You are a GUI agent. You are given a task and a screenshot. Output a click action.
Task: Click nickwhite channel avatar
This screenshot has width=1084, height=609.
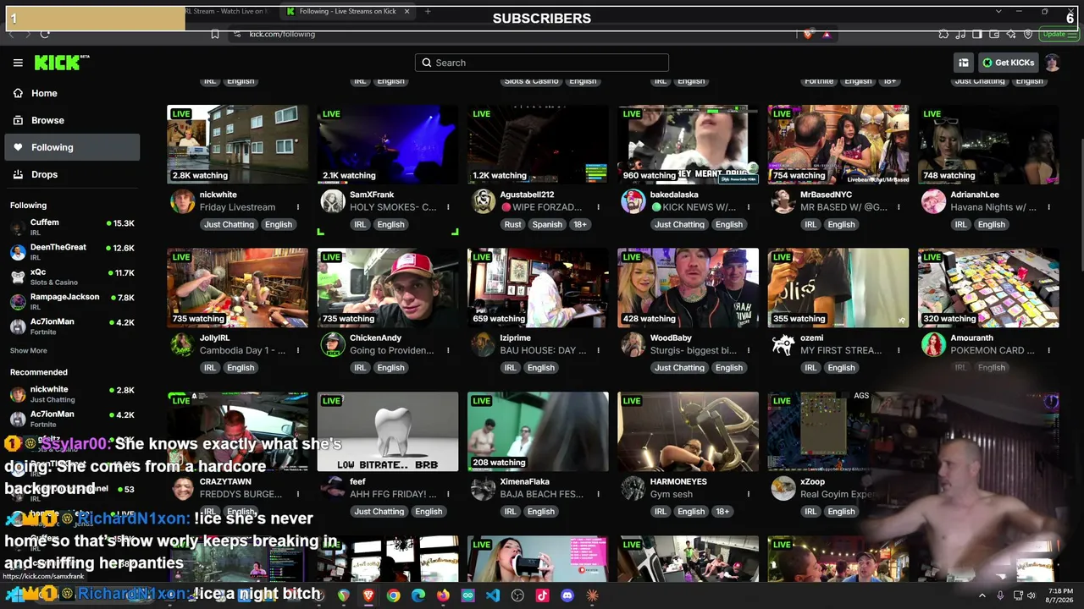pyautogui.click(x=182, y=201)
